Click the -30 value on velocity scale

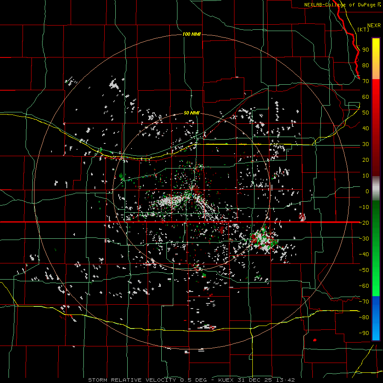364,239
